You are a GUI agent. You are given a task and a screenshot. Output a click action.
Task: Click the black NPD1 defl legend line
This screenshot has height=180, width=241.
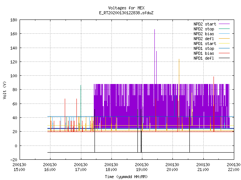(224, 58)
